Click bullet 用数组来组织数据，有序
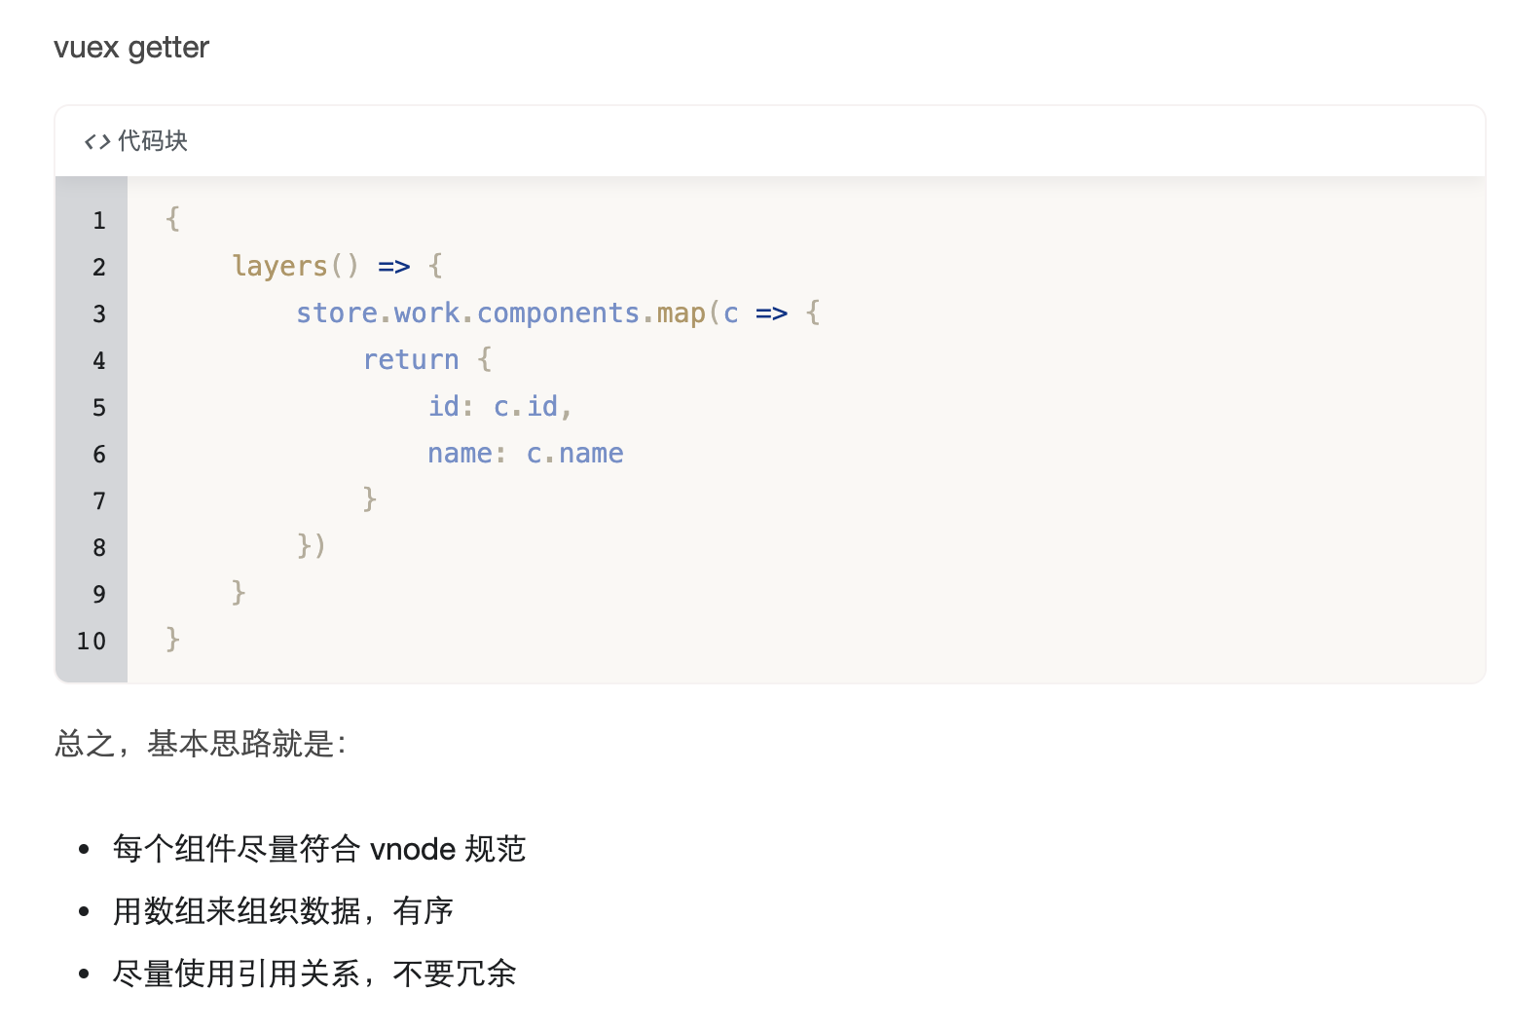Viewport: 1513px width, 1030px height. (x=283, y=911)
